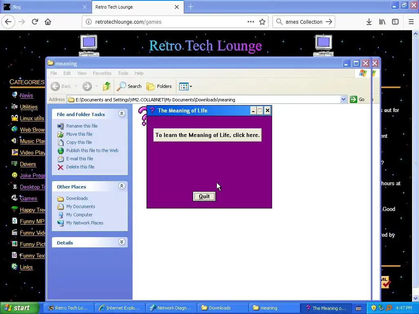Open the File menu in Explorer
Screen dimensions: 419x314
54,73
